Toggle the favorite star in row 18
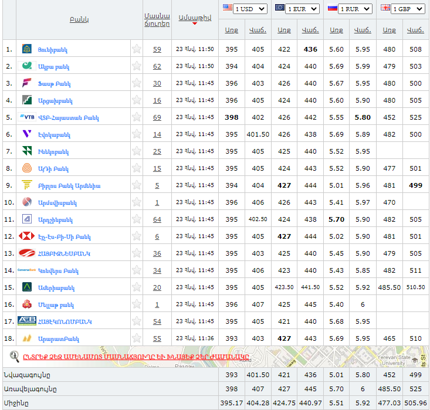Viewport: 430px width, 410px height. tap(137, 338)
